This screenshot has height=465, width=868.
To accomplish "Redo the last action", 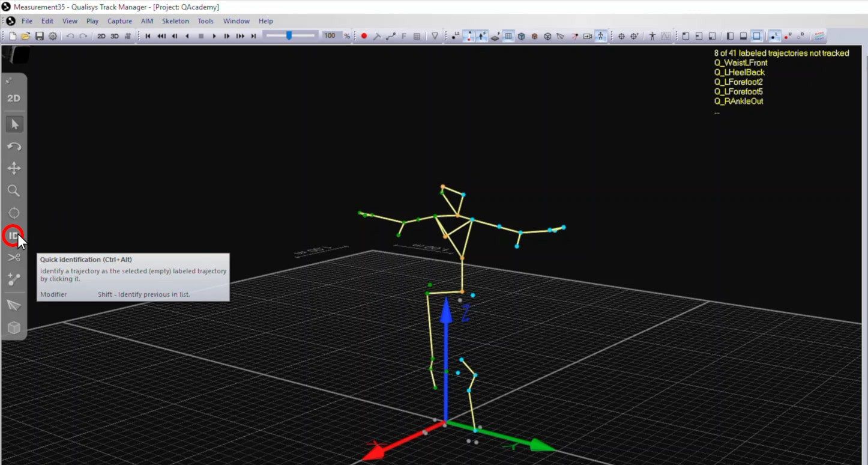I will coord(83,36).
